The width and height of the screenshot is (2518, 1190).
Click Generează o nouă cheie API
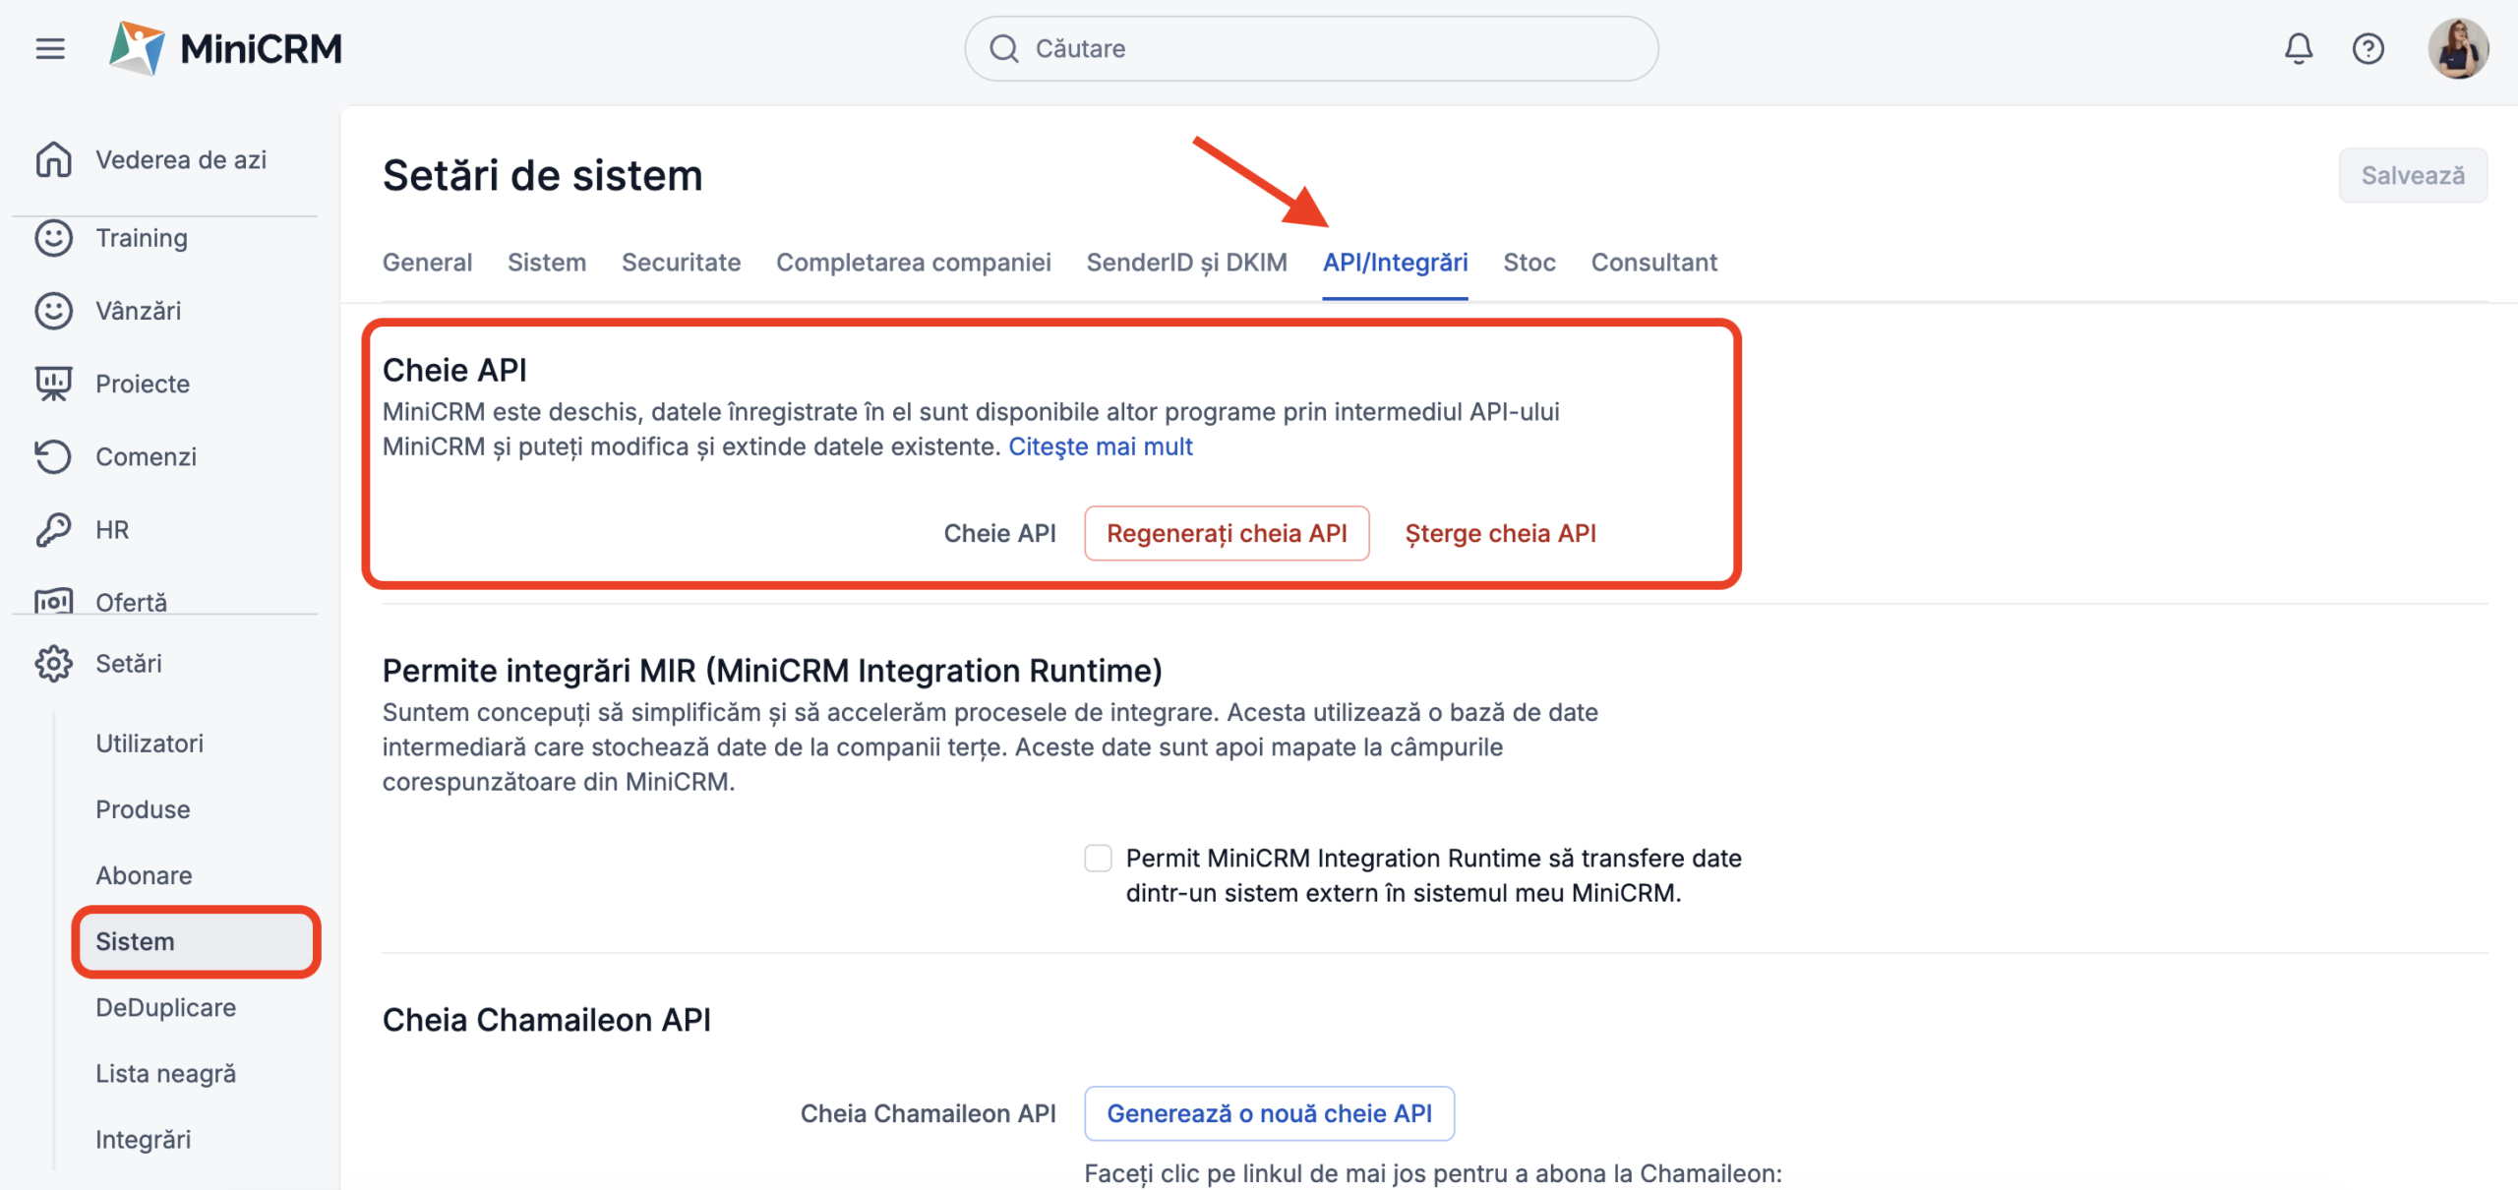(x=1269, y=1113)
